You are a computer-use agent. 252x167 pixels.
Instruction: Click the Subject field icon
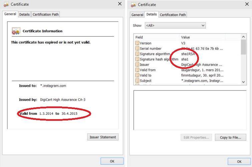click(x=137, y=81)
